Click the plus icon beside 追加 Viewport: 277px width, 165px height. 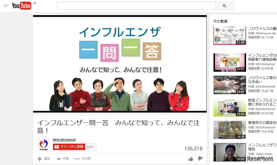(40, 159)
